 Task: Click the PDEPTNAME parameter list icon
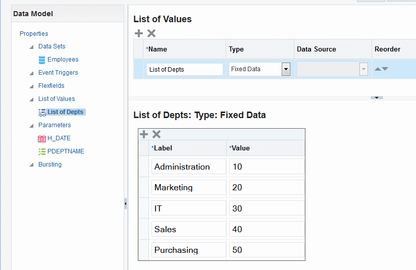tap(42, 151)
